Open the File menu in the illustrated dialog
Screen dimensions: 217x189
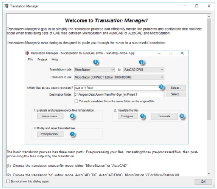(30, 60)
